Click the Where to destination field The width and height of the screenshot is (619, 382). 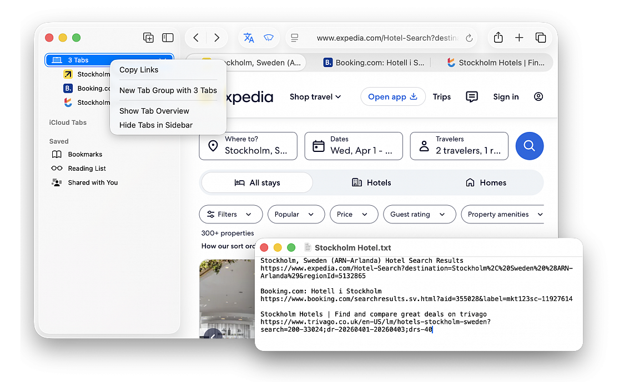(248, 146)
